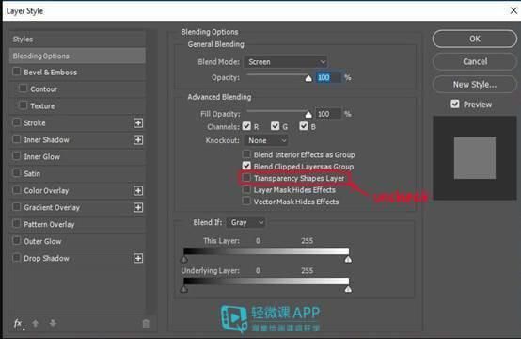Click the move effect down arrow

(x=53, y=323)
